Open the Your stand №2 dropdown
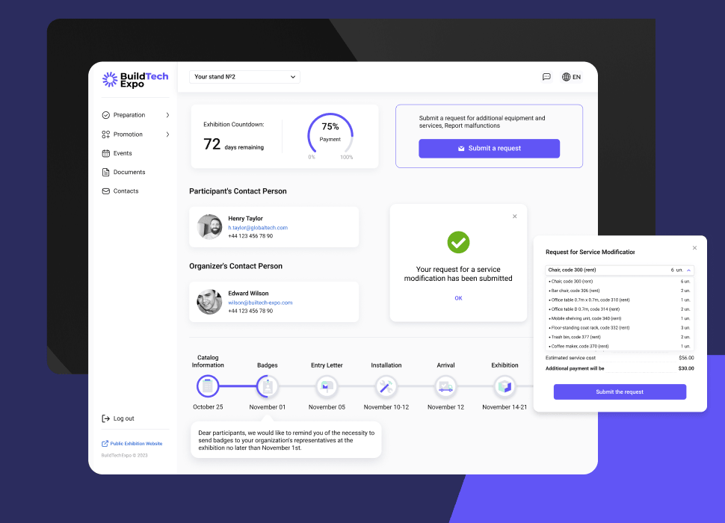This screenshot has height=523, width=725. (244, 77)
